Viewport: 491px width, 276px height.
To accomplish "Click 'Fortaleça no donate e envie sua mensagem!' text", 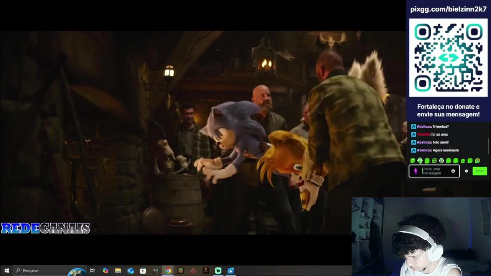I will pyautogui.click(x=448, y=110).
